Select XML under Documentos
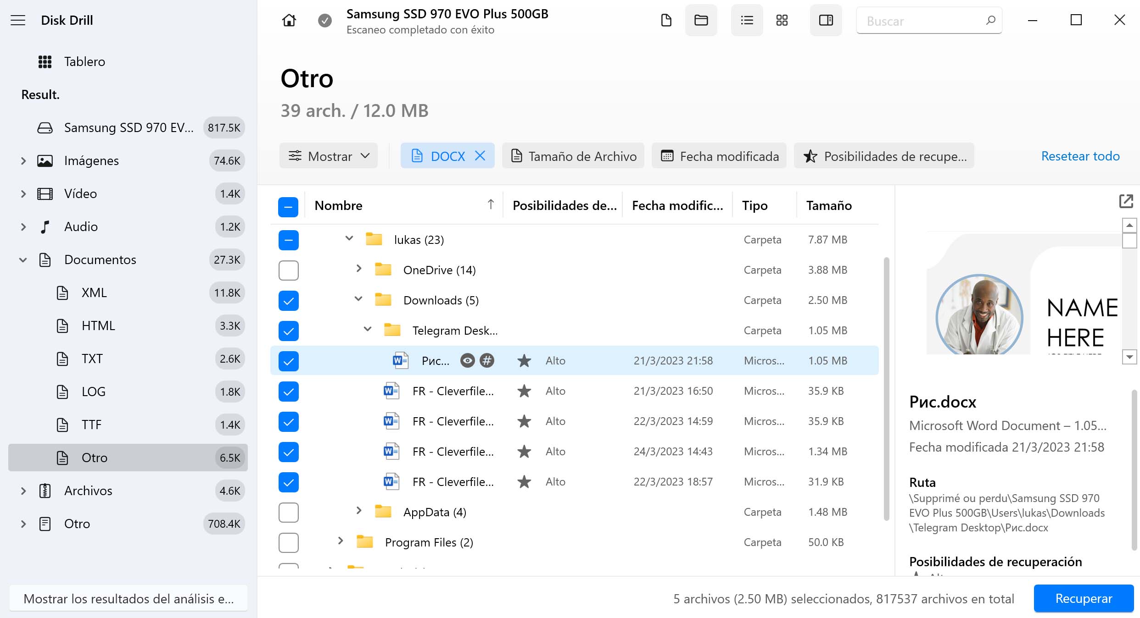1140x618 pixels. coord(128,292)
